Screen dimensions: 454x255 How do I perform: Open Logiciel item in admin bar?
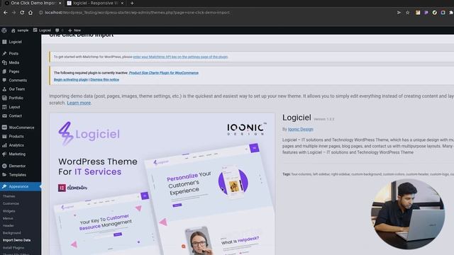click(42, 30)
